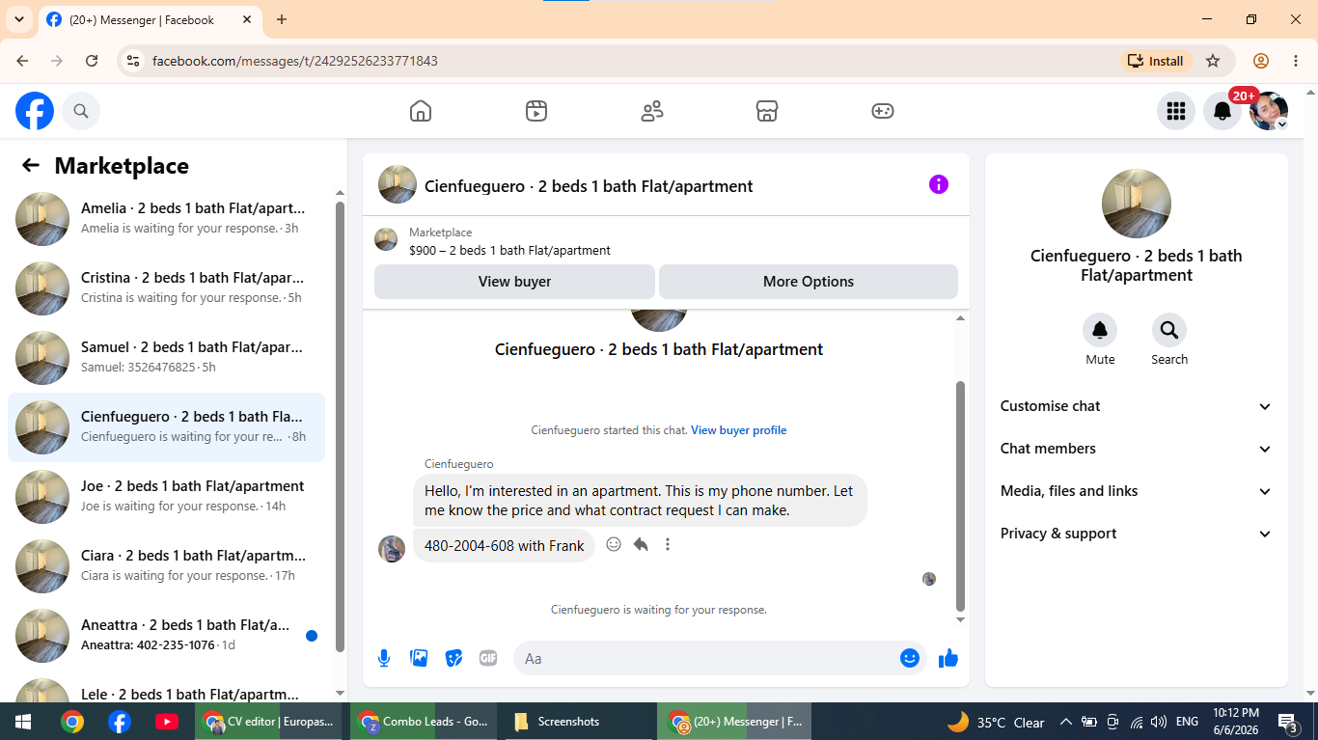Go to Facebook home via logo
The width and height of the screenshot is (1318, 740).
point(35,111)
